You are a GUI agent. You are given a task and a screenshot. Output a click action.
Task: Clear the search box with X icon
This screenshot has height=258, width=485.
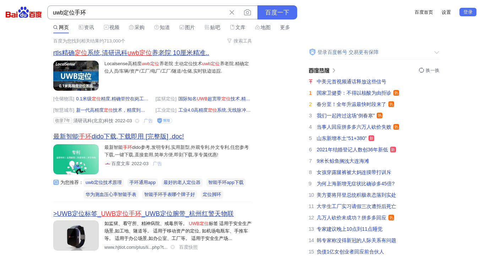[232, 12]
